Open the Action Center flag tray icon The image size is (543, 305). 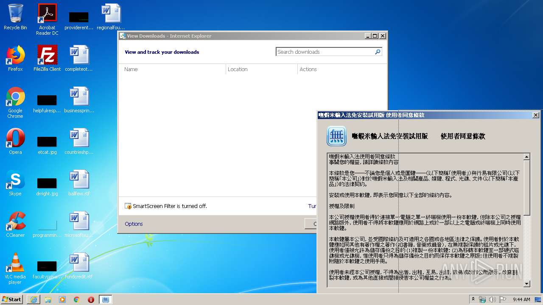[503, 299]
